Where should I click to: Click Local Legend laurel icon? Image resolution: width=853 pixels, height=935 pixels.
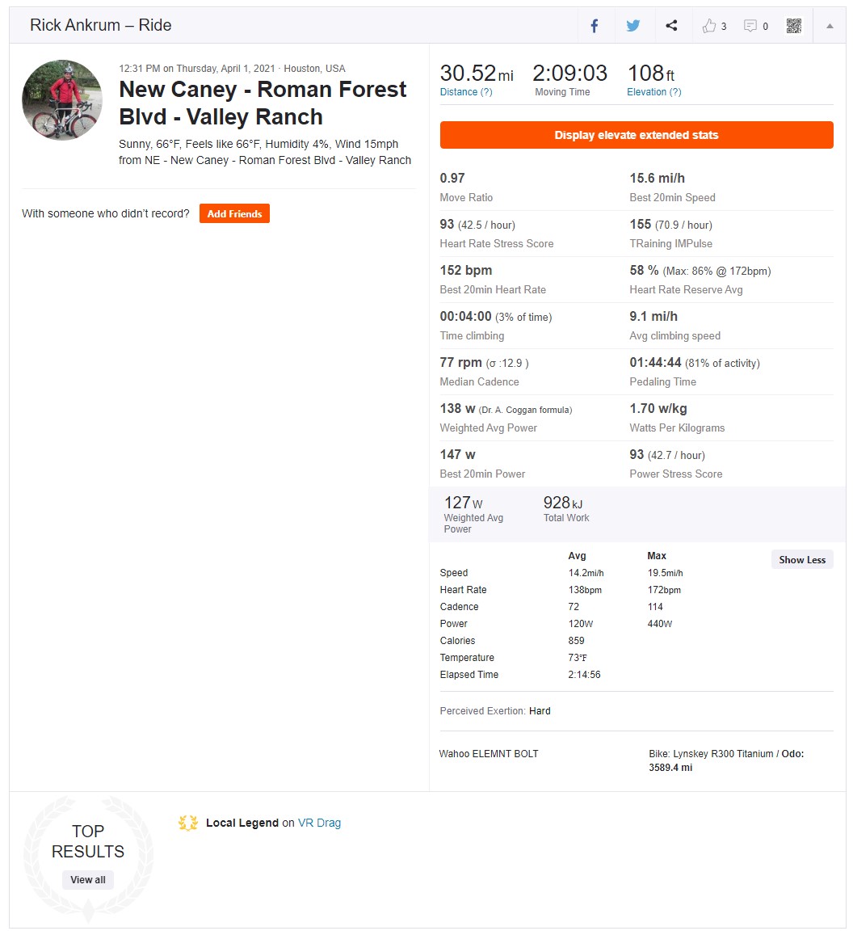[188, 823]
